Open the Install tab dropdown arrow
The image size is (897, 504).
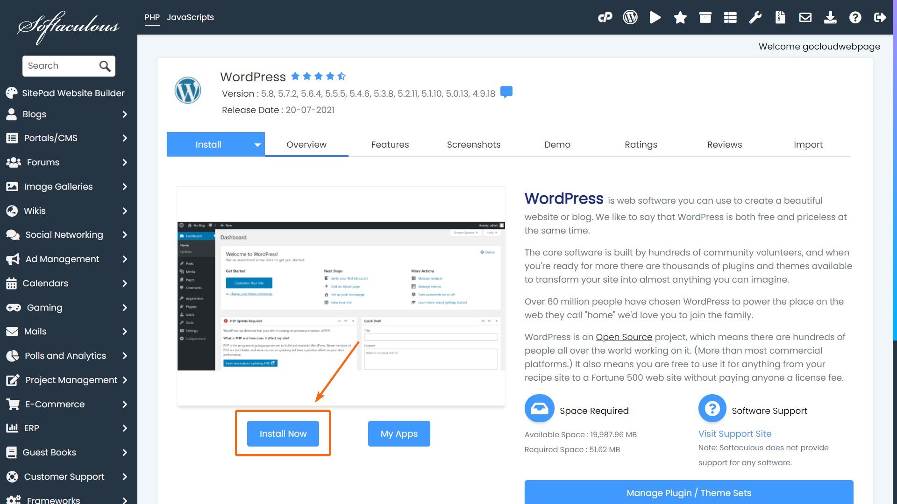click(x=257, y=145)
